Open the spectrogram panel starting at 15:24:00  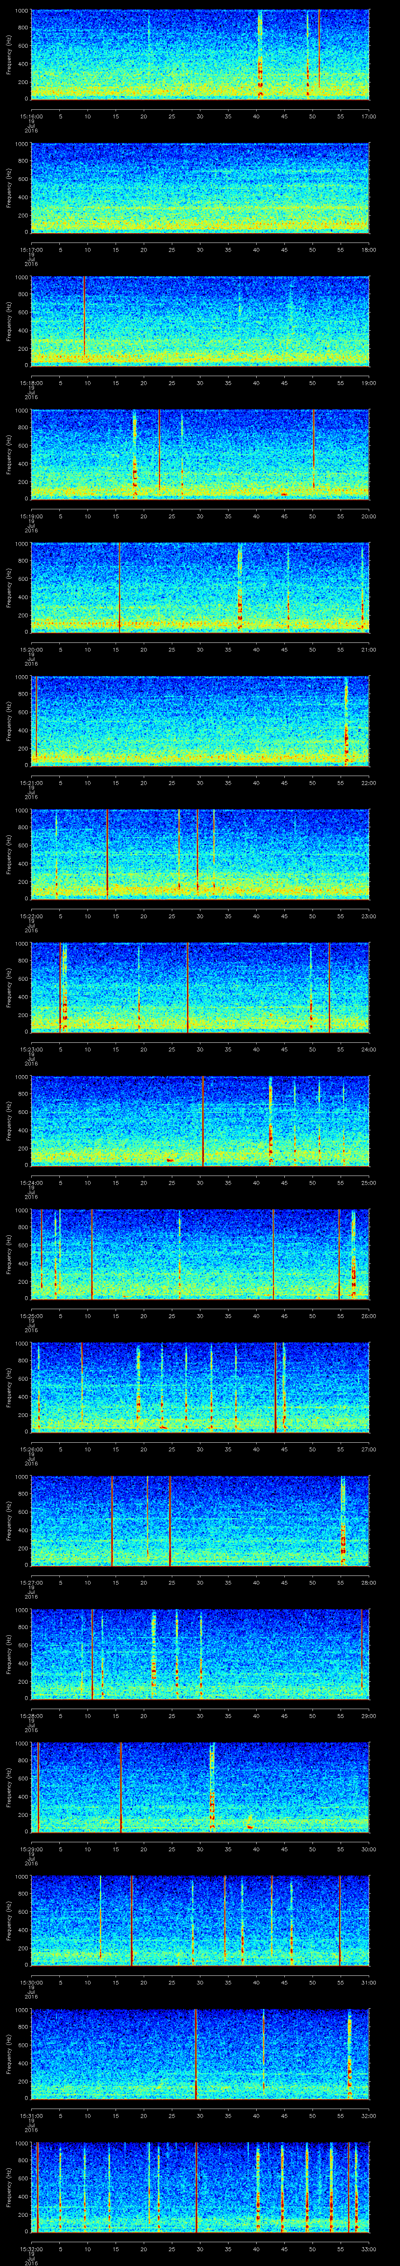pos(200,1121)
